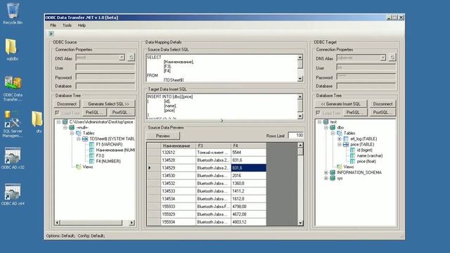Click the price (float) column icon

click(x=352, y=161)
